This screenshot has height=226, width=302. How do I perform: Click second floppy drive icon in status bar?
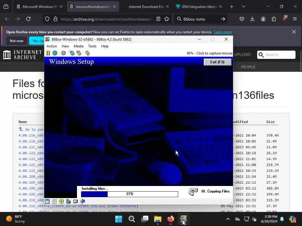click(x=54, y=201)
